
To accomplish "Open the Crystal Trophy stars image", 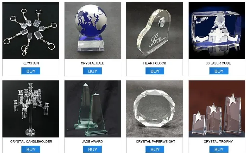I will point(217,109).
